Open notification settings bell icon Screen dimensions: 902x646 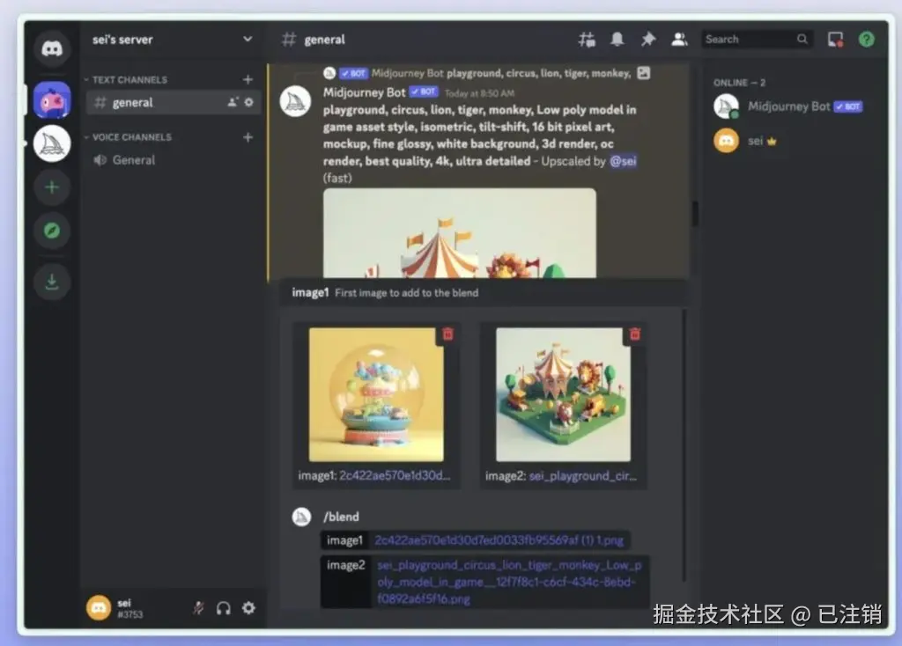pos(617,39)
